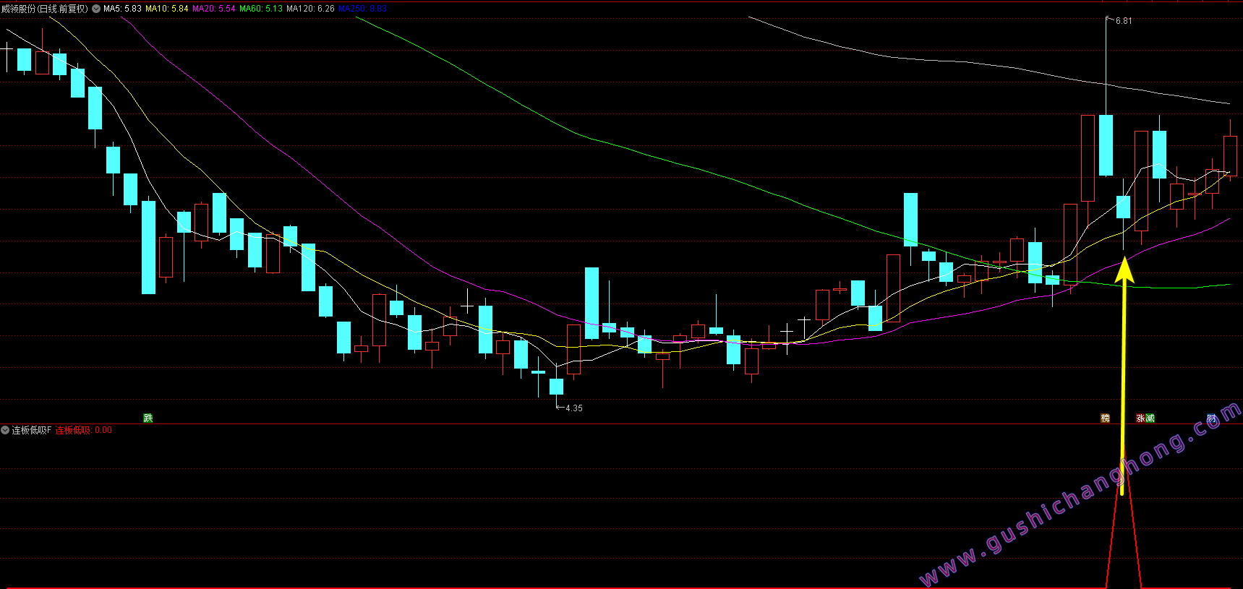Click the 6.81 high price label

point(1124,21)
